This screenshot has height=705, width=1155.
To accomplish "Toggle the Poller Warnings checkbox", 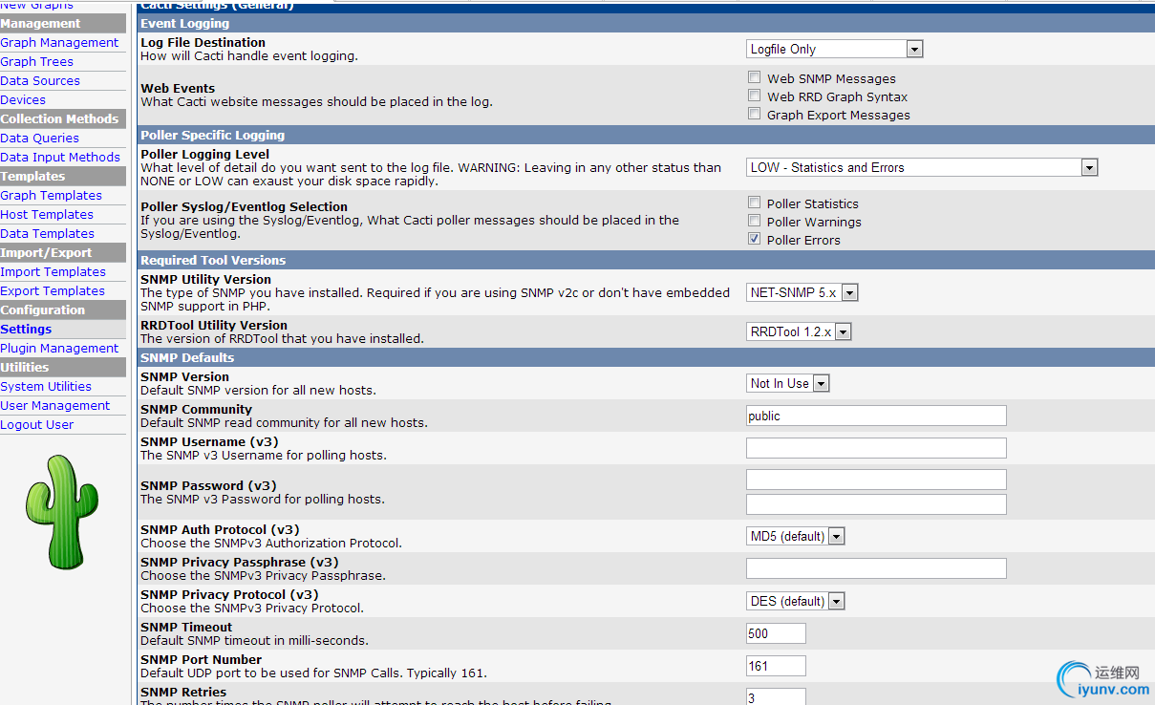I will [755, 221].
